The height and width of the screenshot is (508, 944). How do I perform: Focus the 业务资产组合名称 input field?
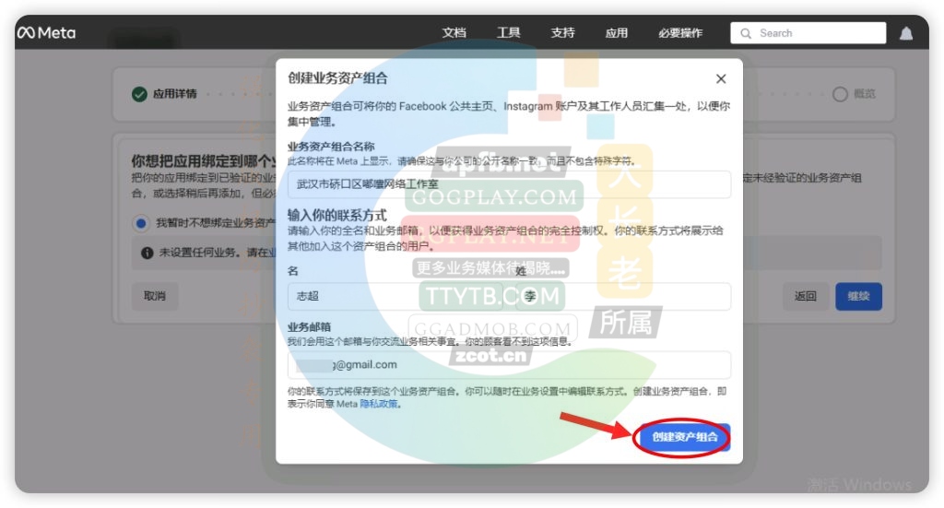pos(509,184)
